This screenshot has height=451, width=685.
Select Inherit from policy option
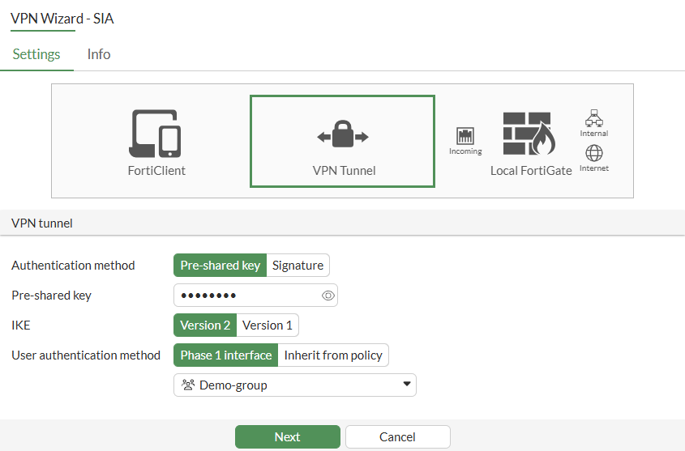(x=333, y=355)
